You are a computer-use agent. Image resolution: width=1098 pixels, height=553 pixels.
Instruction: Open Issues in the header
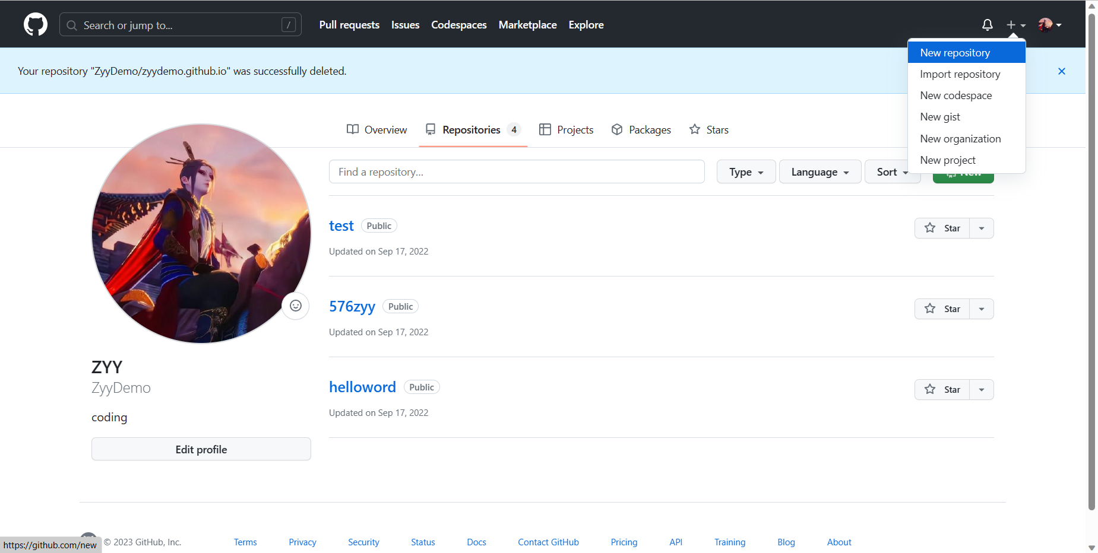tap(406, 25)
